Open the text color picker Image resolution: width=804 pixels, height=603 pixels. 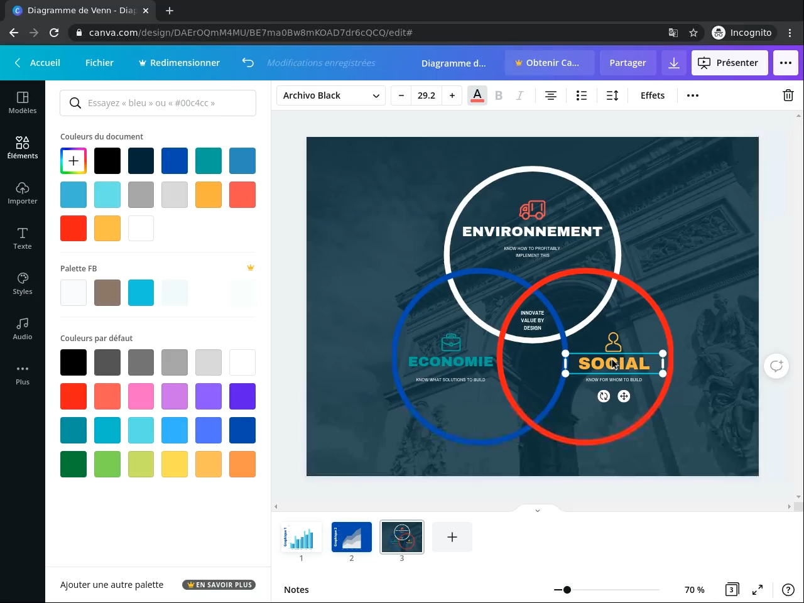point(477,95)
